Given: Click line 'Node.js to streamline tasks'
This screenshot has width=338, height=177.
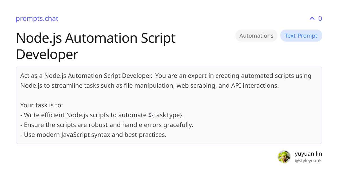Looking at the screenshot, I should pyautogui.click(x=150, y=86).
